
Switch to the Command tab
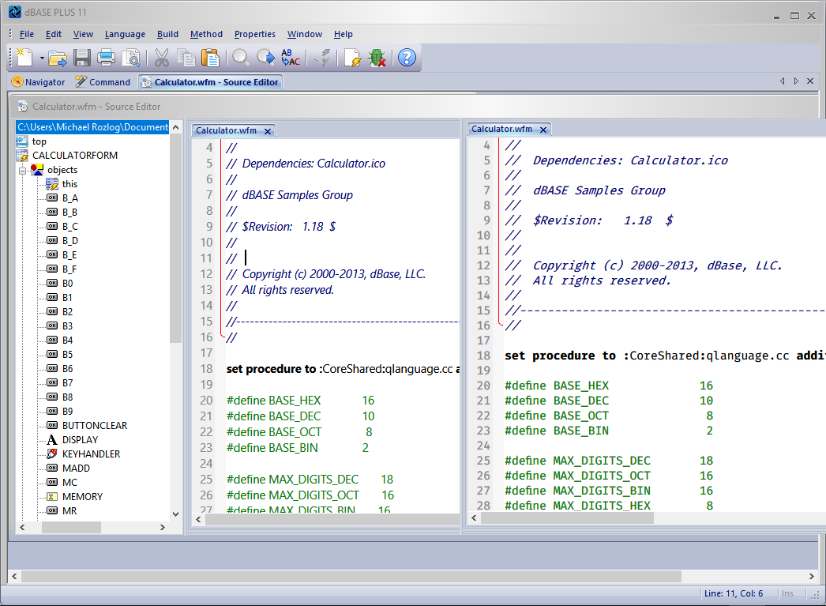click(x=103, y=82)
